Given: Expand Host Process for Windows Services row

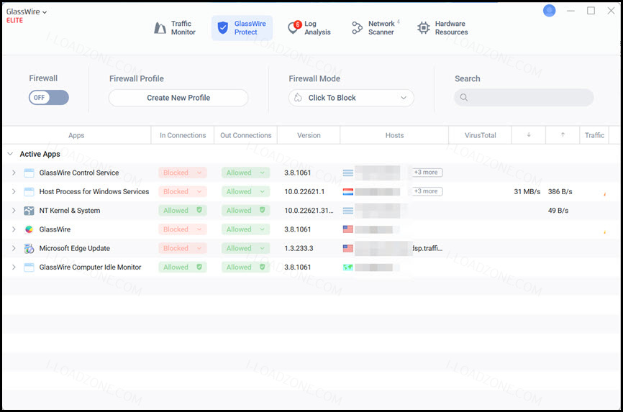Looking at the screenshot, I should pyautogui.click(x=14, y=191).
